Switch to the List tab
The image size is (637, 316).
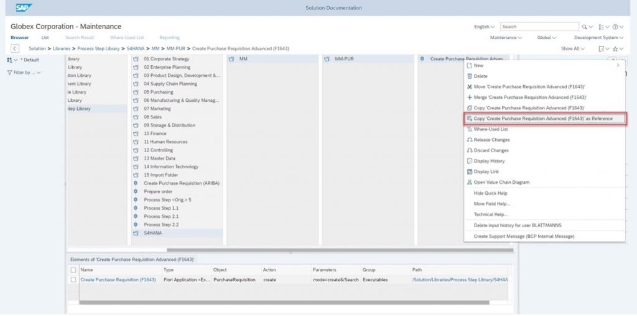coord(45,38)
